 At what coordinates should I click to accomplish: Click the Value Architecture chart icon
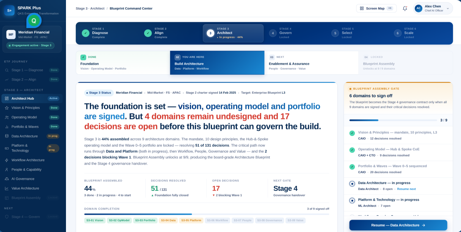[x=7, y=188]
